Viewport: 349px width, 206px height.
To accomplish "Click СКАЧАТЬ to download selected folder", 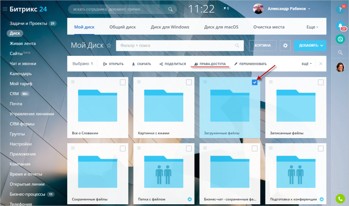I will point(141,64).
